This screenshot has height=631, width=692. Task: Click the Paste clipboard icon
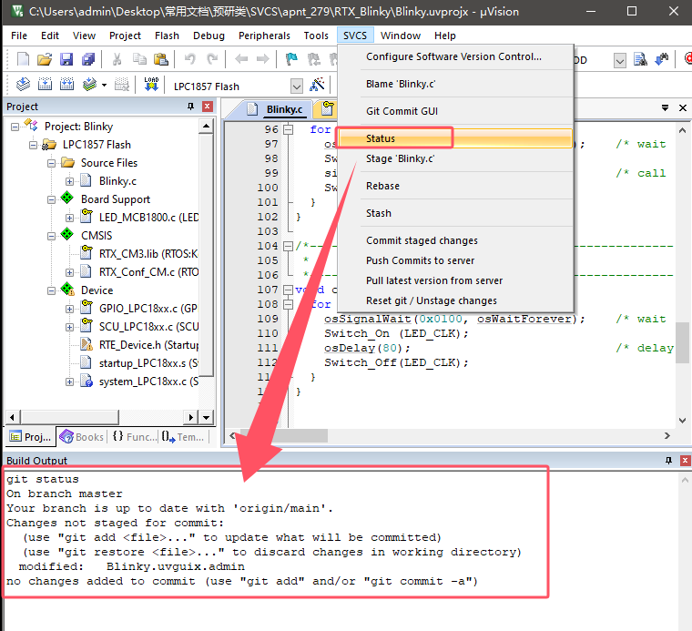coord(160,59)
